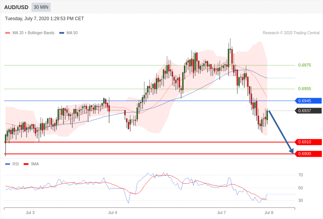
Task: Click the MA 50 legend color swatch
Action: coord(62,33)
